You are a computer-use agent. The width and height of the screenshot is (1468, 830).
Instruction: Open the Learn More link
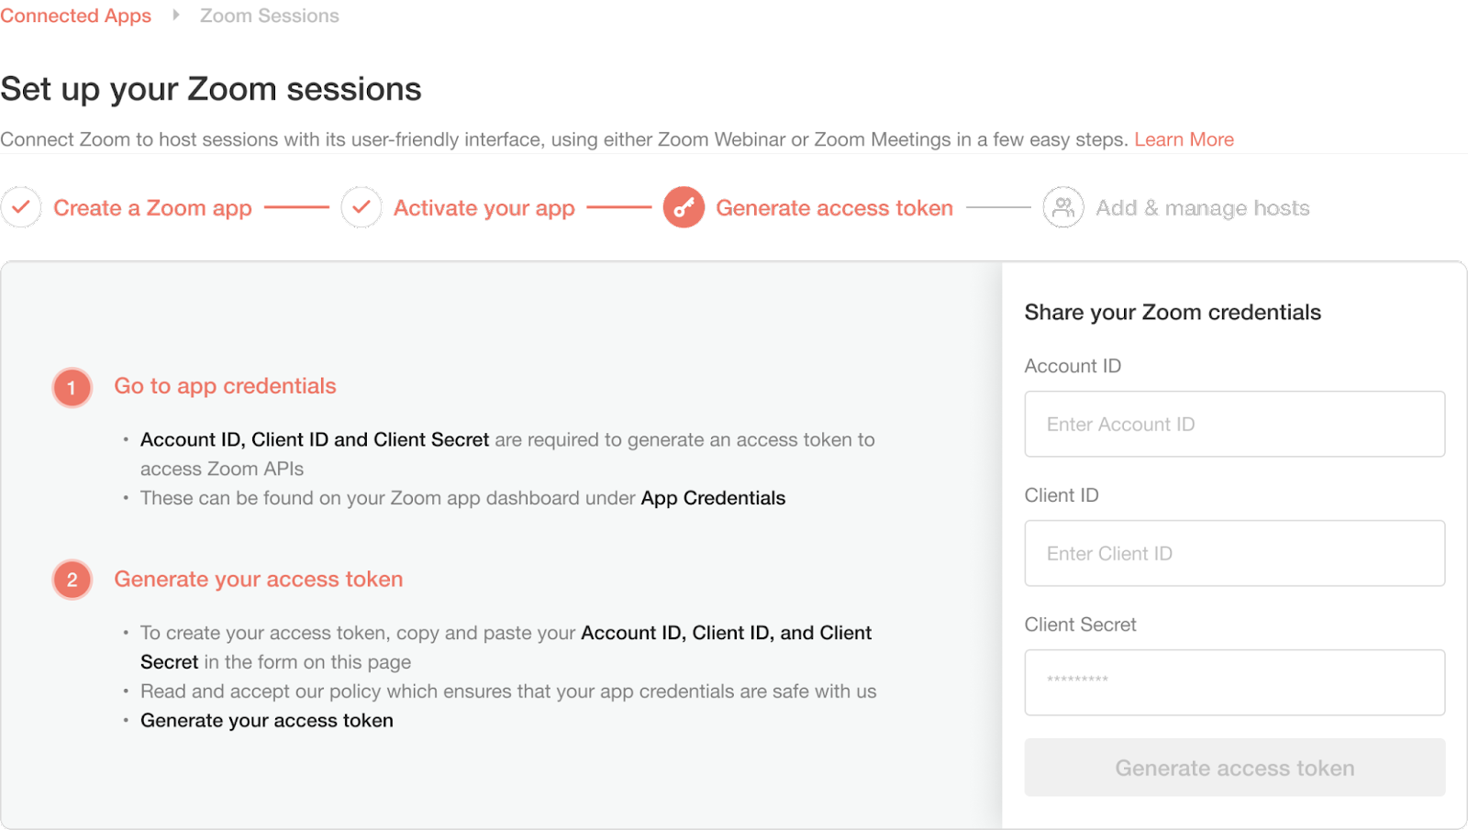tap(1184, 139)
